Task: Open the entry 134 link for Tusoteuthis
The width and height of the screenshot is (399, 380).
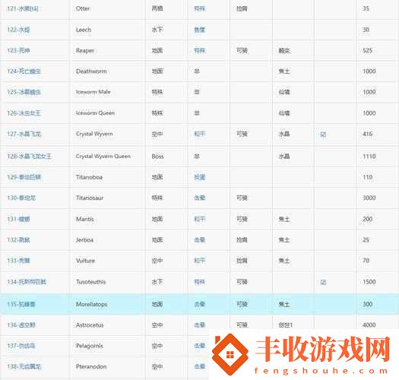Action: click(27, 282)
